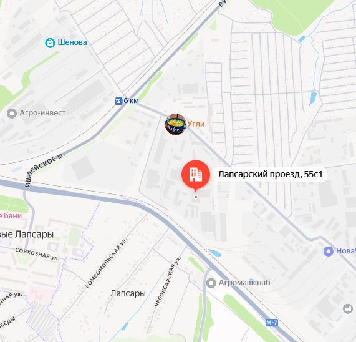This screenshot has width=356, height=342.
Task: Click the Лапсары settlement label
Action: pyautogui.click(x=128, y=293)
